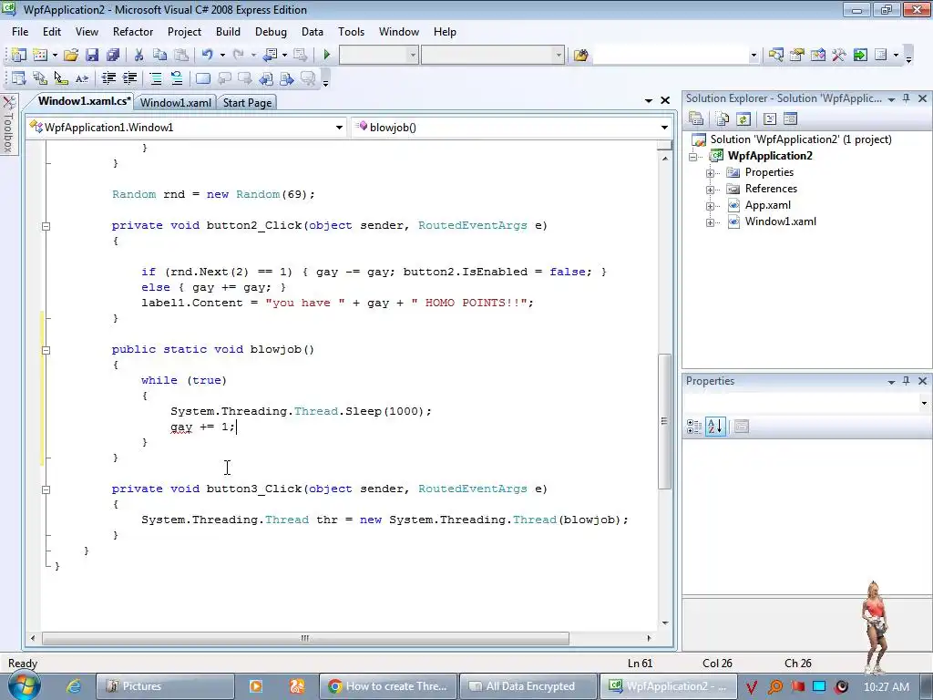Toggle auto-hide pin on Properties panel
The image size is (933, 700).
click(907, 380)
